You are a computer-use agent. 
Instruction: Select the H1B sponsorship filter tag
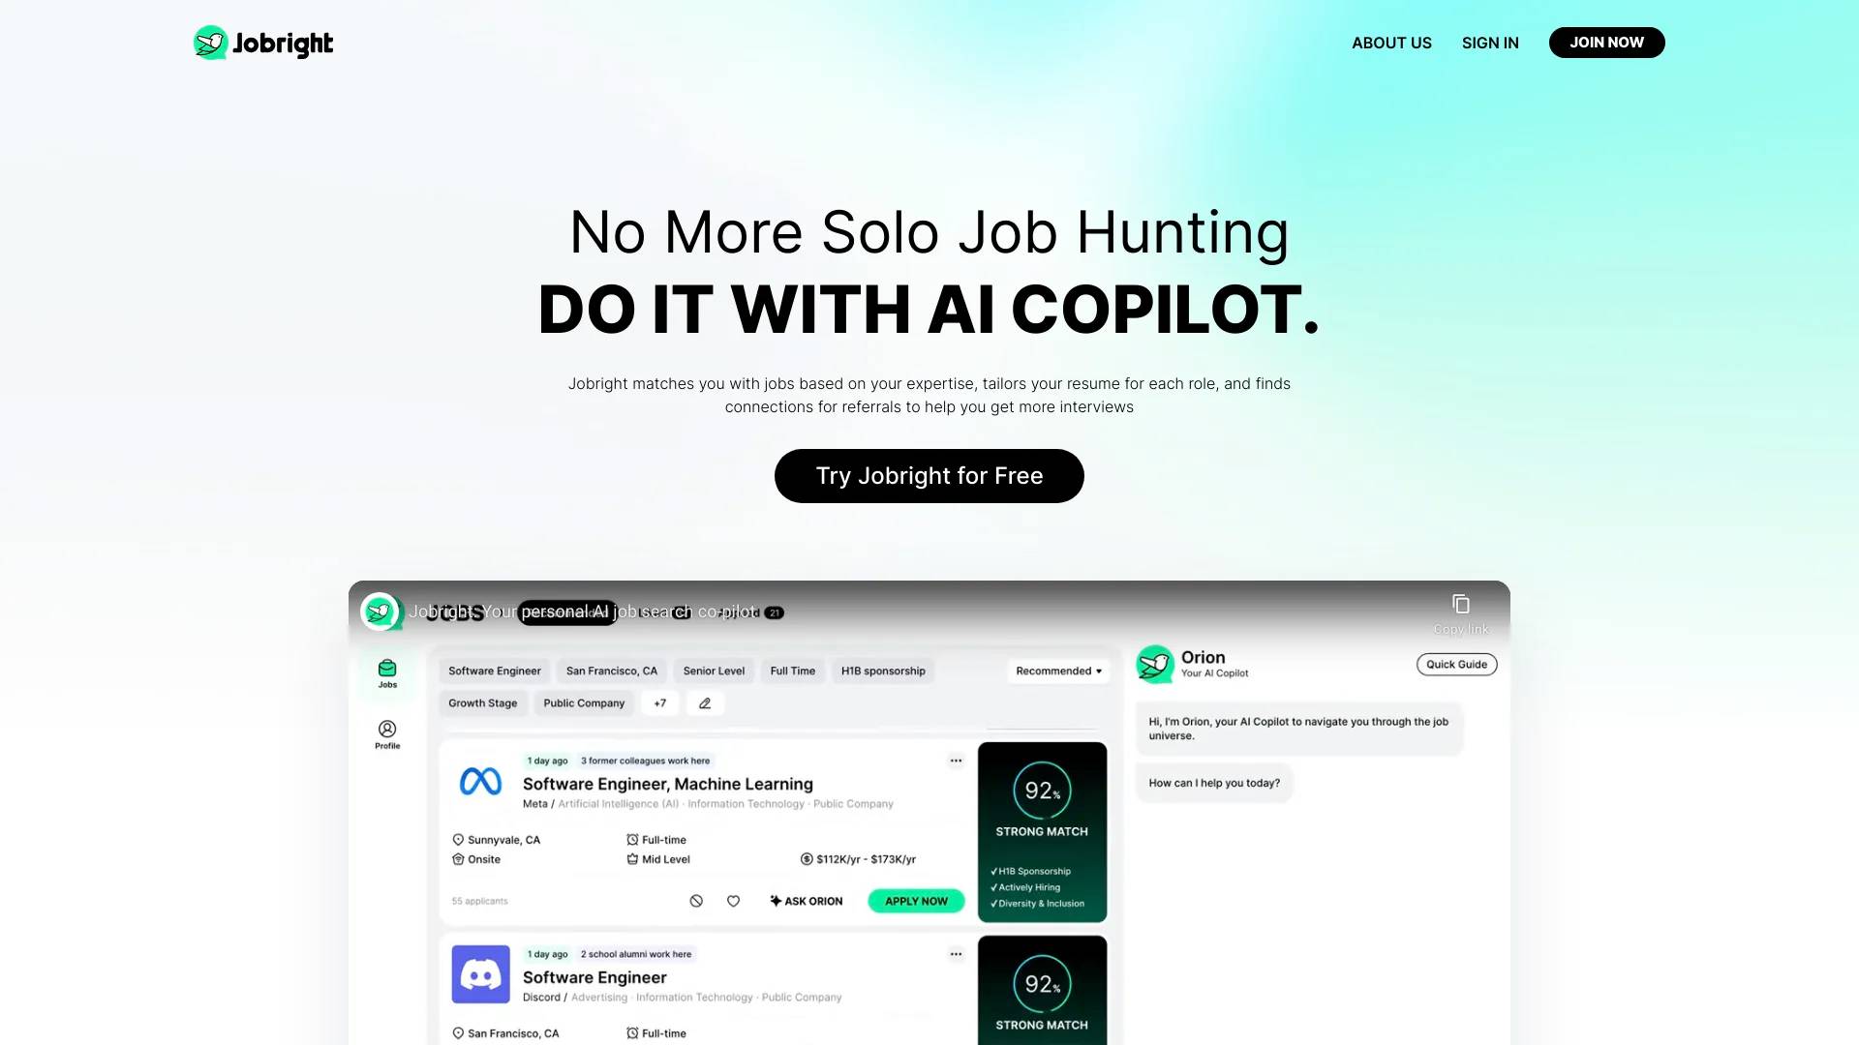point(884,670)
